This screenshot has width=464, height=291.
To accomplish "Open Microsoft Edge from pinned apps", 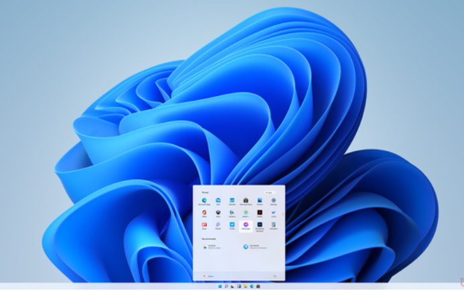I will (204, 202).
